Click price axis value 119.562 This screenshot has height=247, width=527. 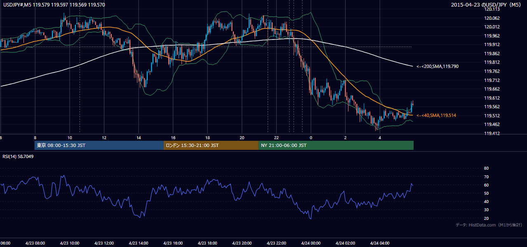[492, 107]
